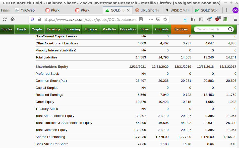
Task: Select Minority Interest (Liabilities) label
Action: tap(56, 50)
